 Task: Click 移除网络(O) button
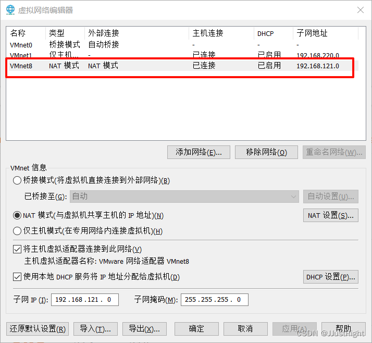coord(266,152)
